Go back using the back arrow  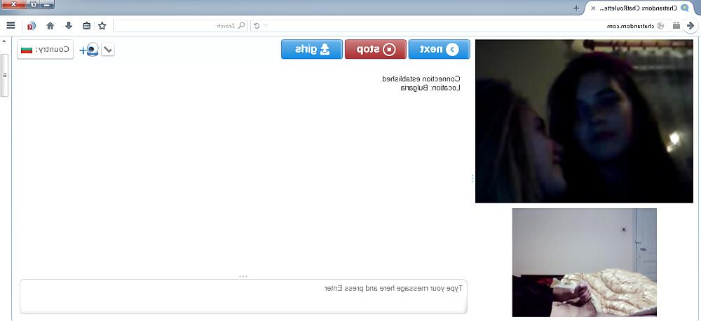tap(690, 25)
